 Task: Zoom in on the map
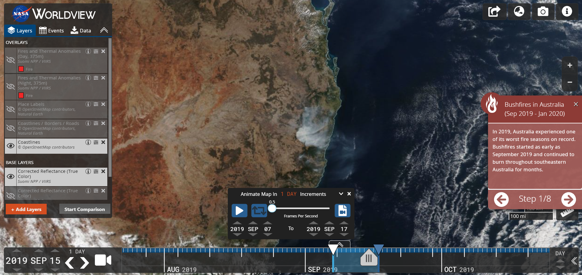pyautogui.click(x=570, y=65)
